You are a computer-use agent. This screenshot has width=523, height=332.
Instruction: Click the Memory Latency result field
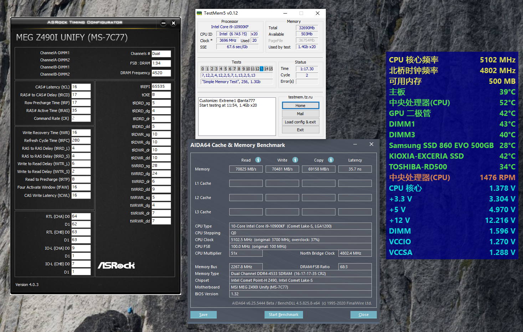pyautogui.click(x=355, y=169)
